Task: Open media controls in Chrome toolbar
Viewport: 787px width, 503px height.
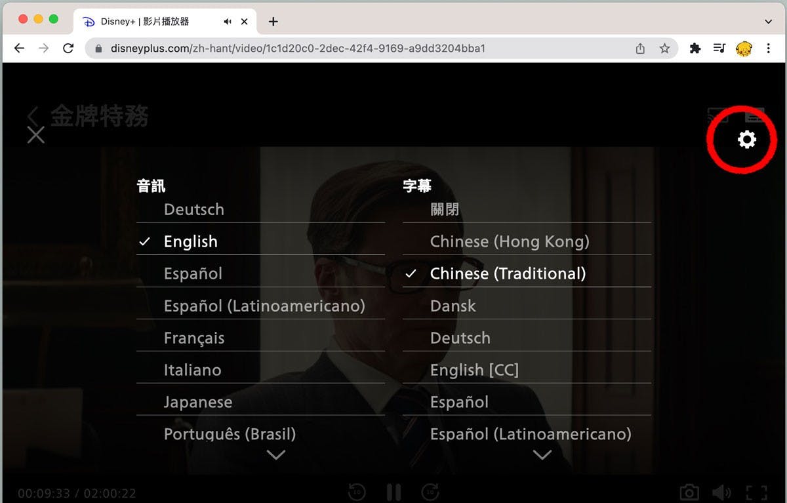Action: (719, 49)
